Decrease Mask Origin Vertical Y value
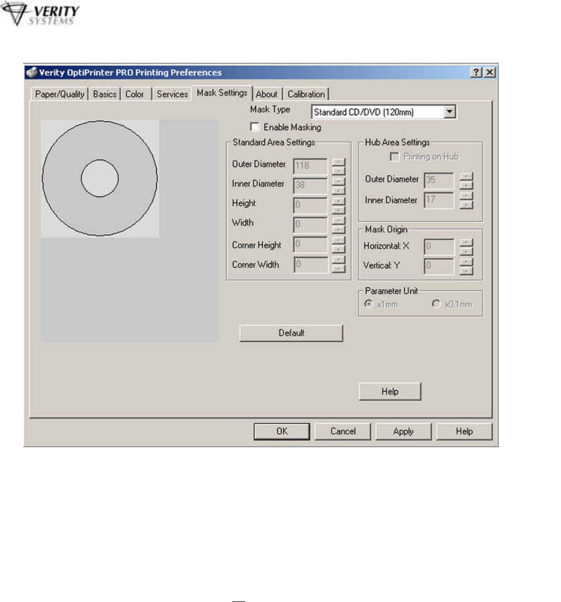The height and width of the screenshot is (602, 561). [466, 271]
